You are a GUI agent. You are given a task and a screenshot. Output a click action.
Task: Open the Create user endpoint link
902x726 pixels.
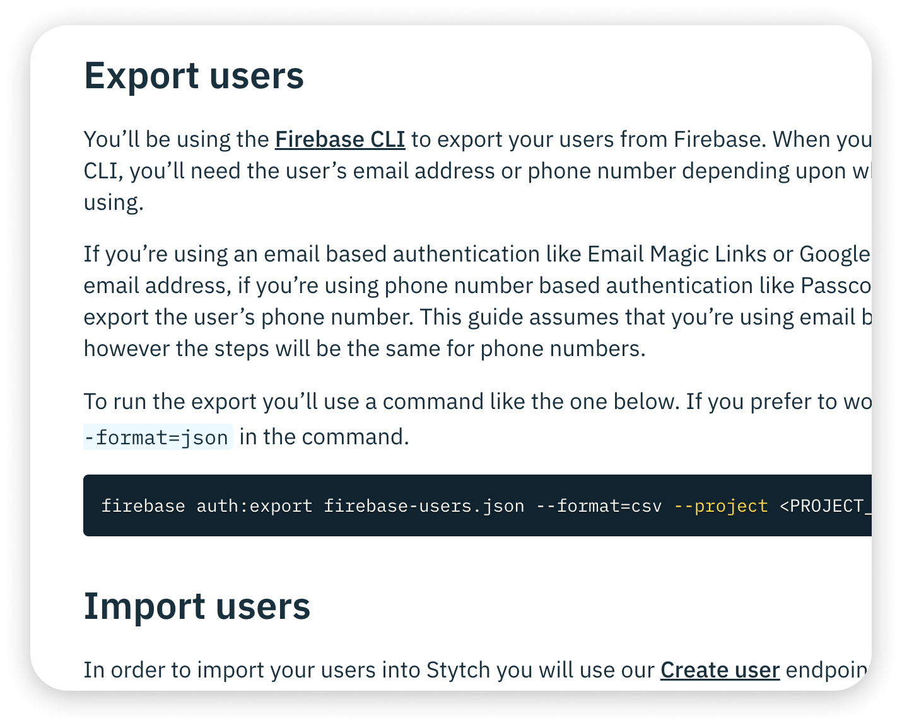(x=720, y=670)
